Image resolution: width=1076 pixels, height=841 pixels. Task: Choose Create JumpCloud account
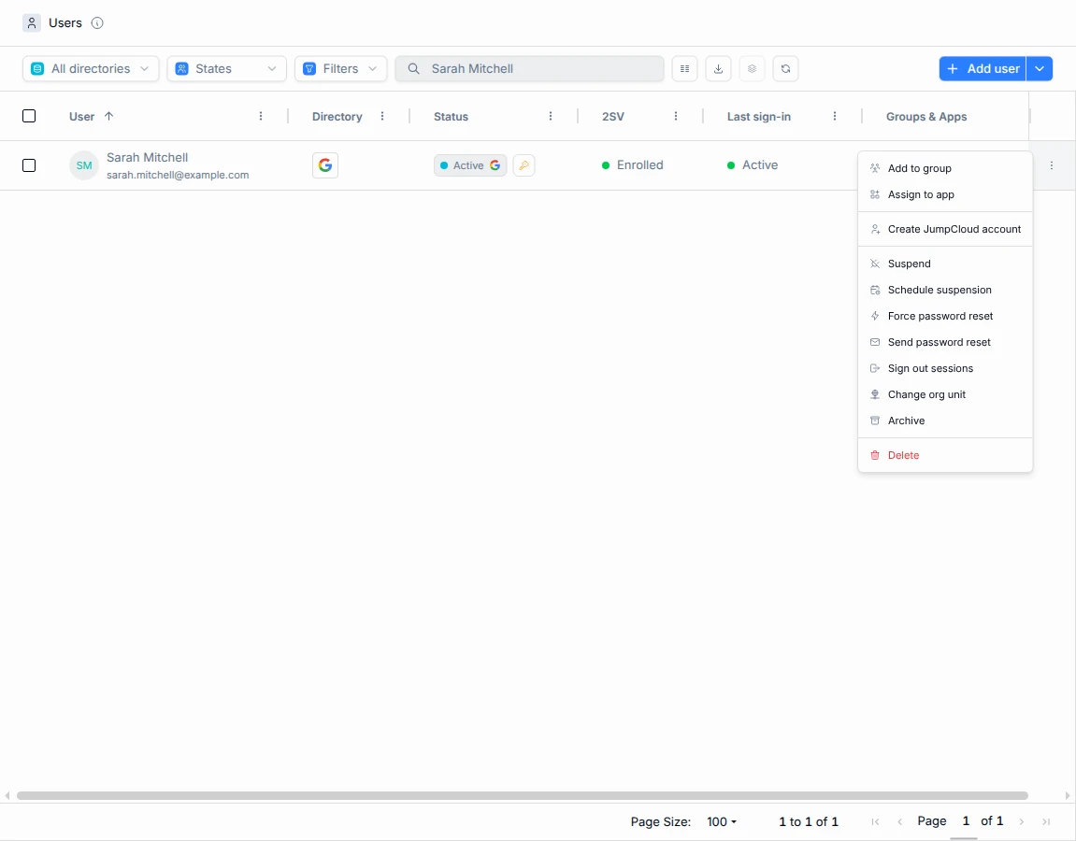coord(945,229)
